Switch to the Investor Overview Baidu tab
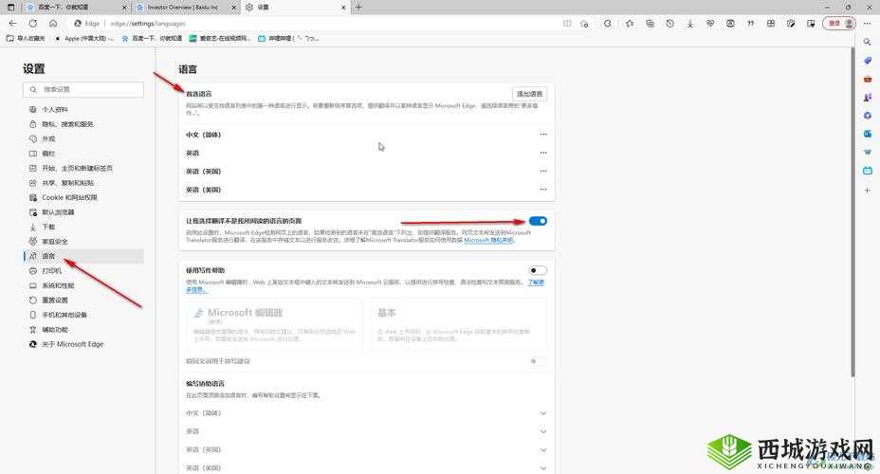 (x=182, y=7)
